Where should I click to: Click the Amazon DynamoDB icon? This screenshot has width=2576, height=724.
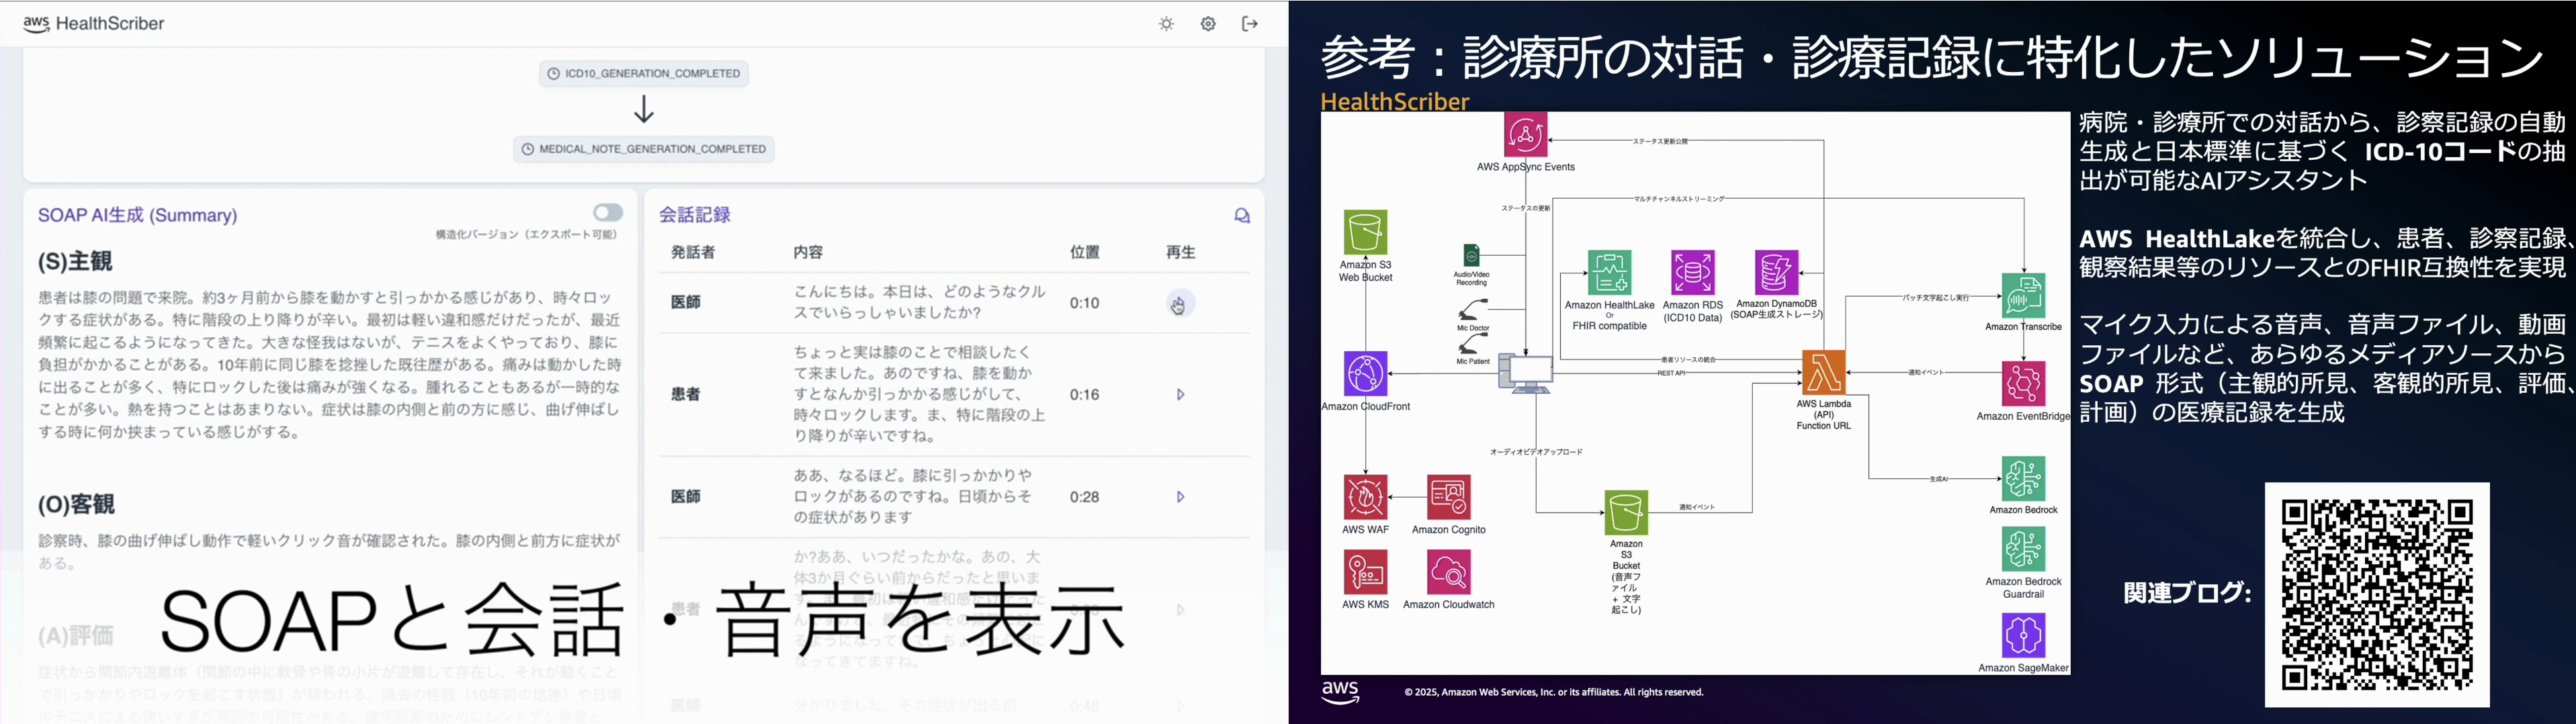click(x=1777, y=273)
